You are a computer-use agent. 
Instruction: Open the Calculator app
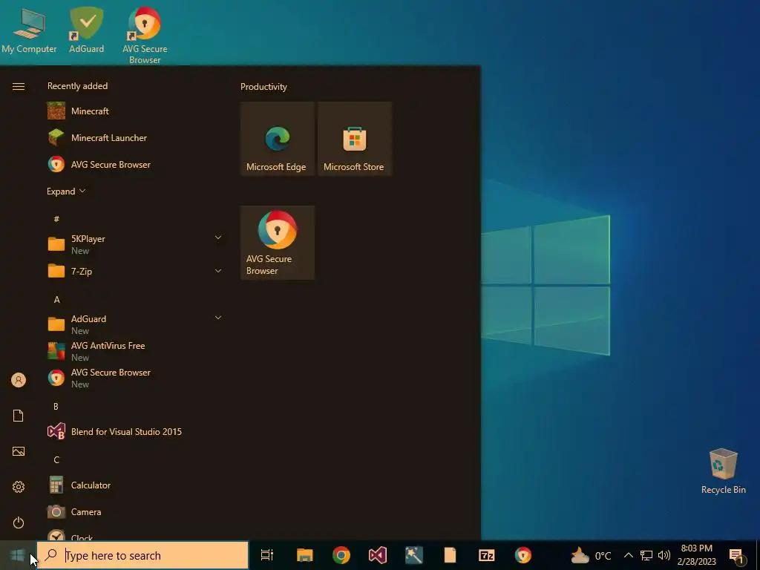134,485
